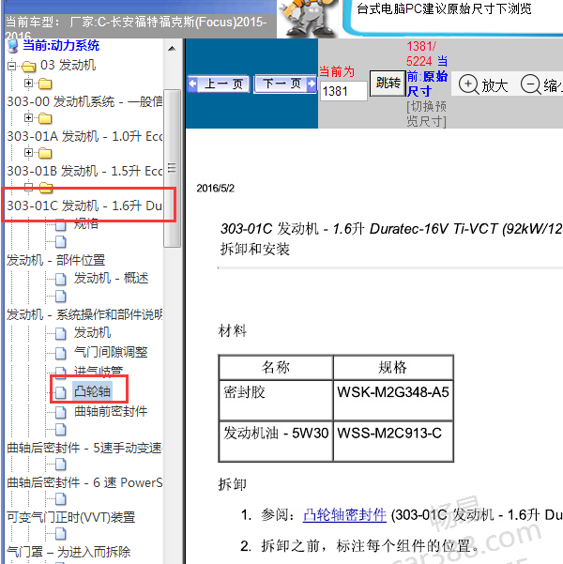
Task: Click the 密封胶 table cell
Action: pos(276,400)
